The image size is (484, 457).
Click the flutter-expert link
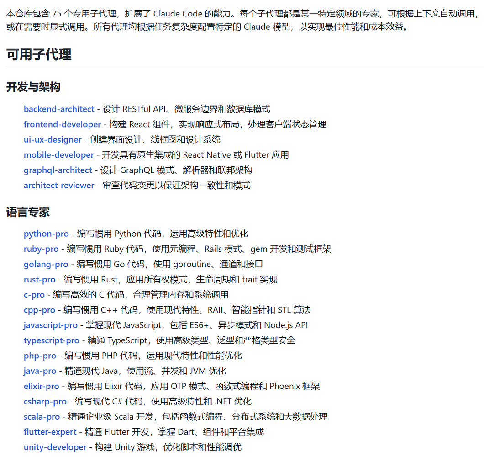point(50,432)
